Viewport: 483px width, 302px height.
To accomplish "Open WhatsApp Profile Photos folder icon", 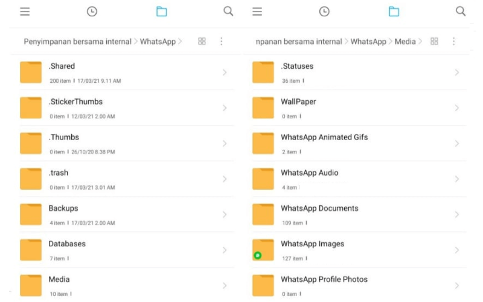I will coord(263,285).
